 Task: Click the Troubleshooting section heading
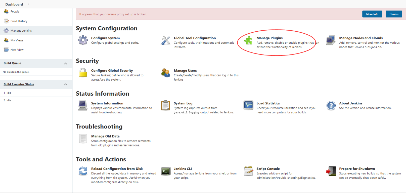click(99, 126)
